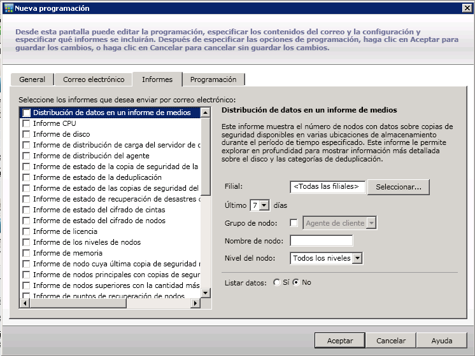The height and width of the screenshot is (356, 475).
Task: Open Ayuda help button
Action: point(442,341)
